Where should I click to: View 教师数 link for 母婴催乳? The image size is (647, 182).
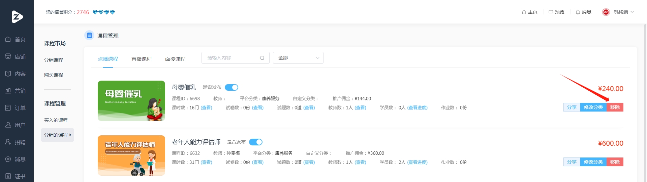(360, 108)
